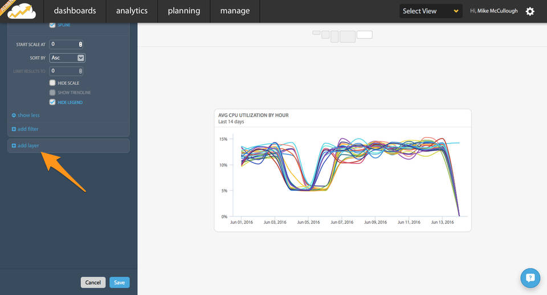Uncheck the Hide Legend checkbox
The image size is (547, 295).
pyautogui.click(x=52, y=103)
